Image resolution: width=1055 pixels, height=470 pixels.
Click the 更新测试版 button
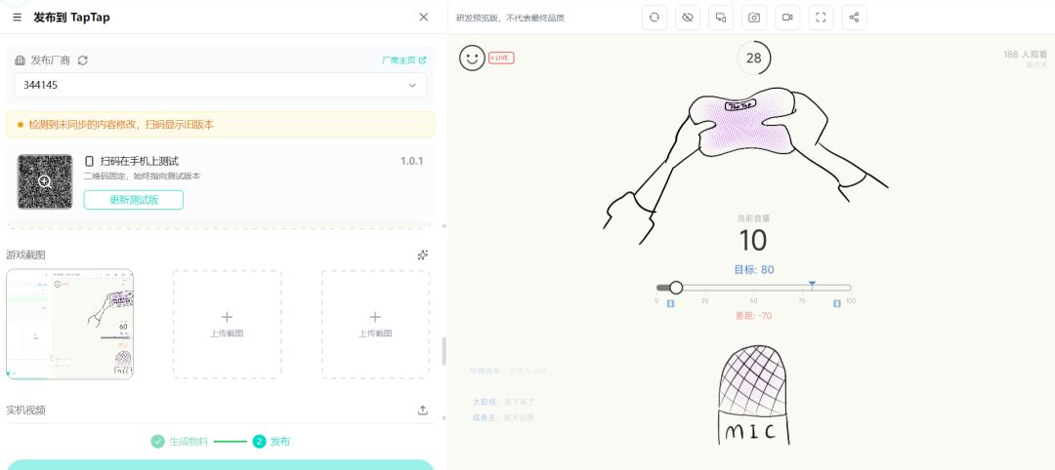click(x=133, y=200)
